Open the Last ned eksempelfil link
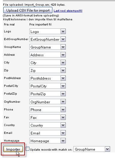115x159 pixels. 68,11
